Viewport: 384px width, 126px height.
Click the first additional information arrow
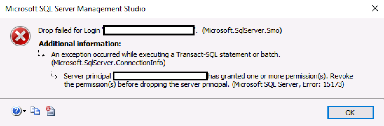click(42, 54)
